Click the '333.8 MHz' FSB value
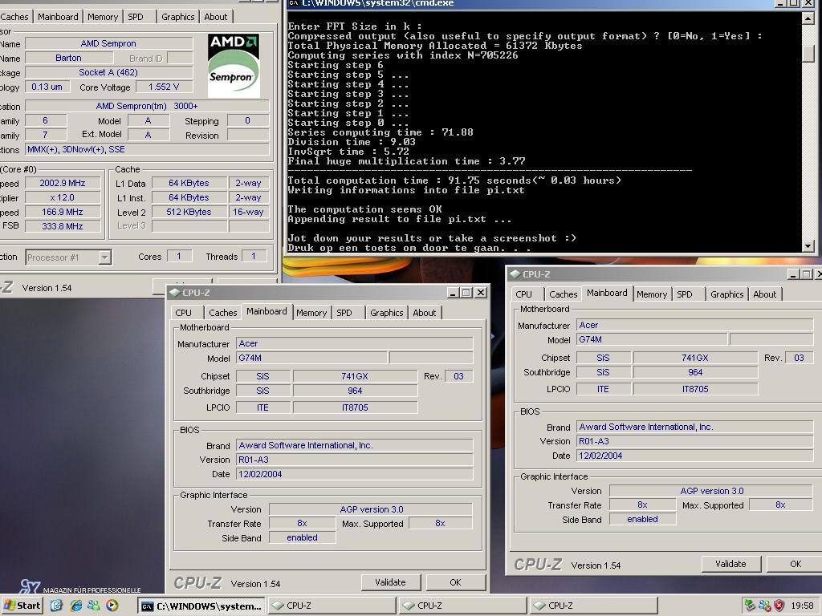 tap(63, 226)
